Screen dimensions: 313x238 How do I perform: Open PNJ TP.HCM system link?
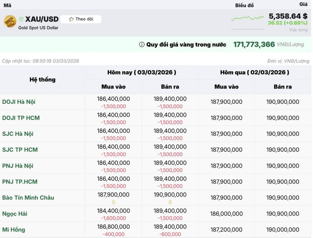(20, 182)
